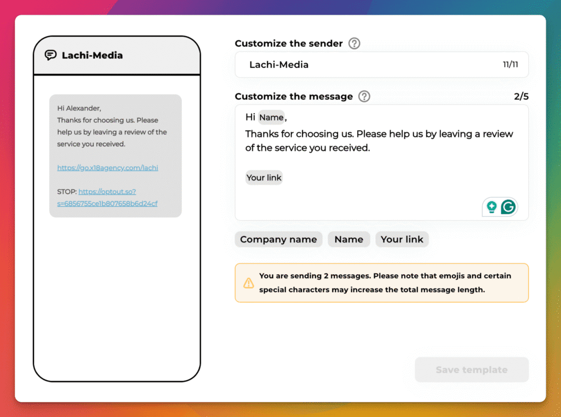Viewport: 561px width, 417px height.
Task: Click the help icon beside Customize the sender
Action: click(354, 44)
